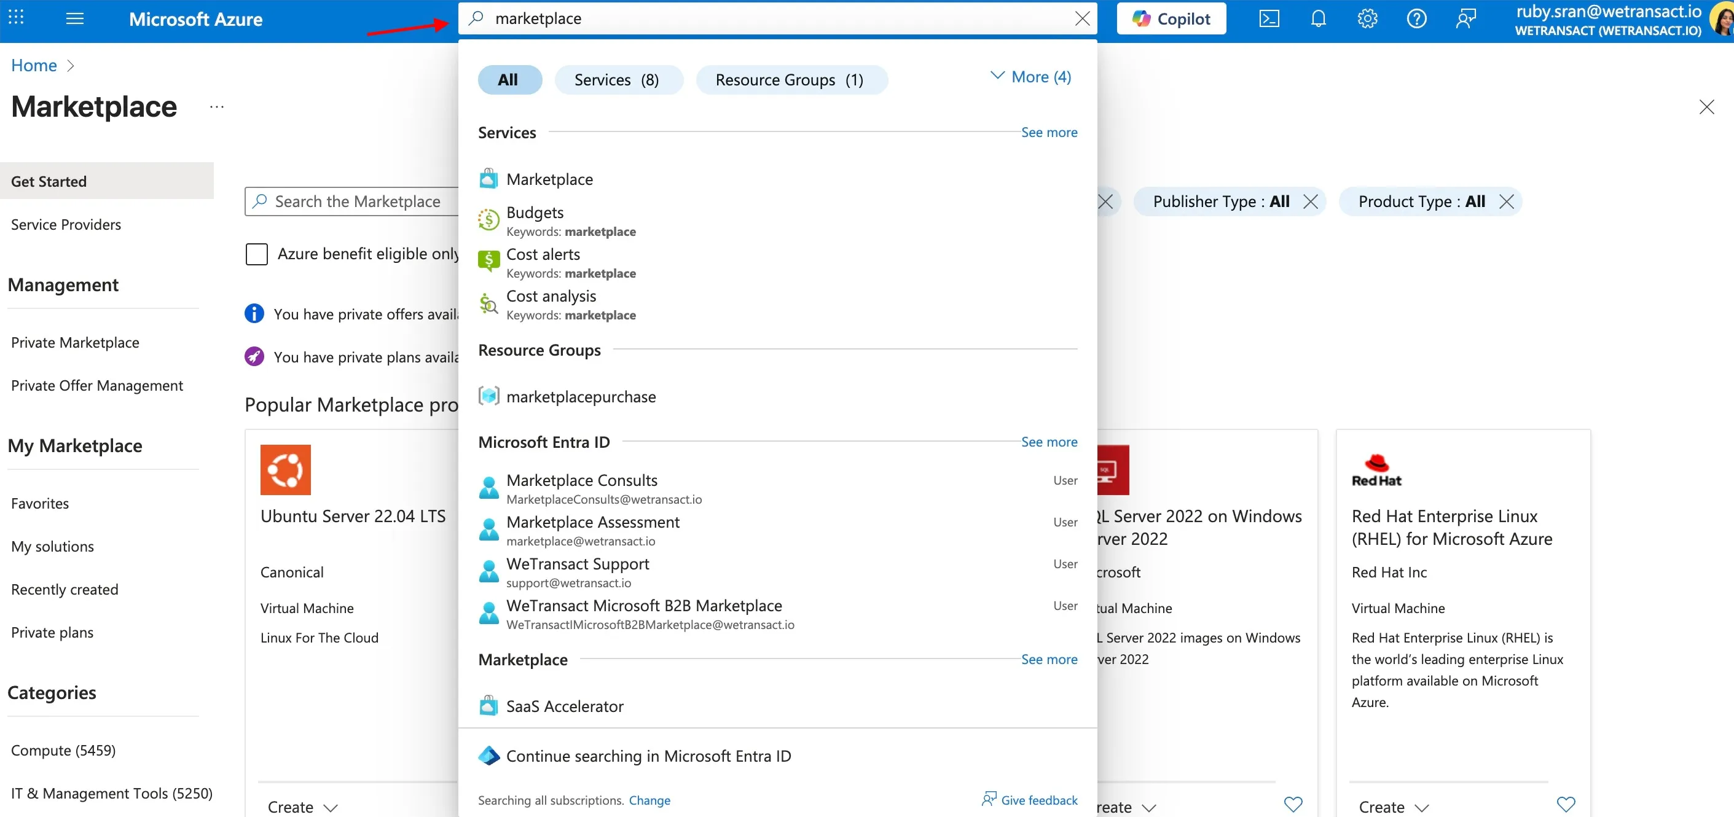Open Private Marketplace in sidebar
Screen dimensions: 1734x817
(75, 343)
